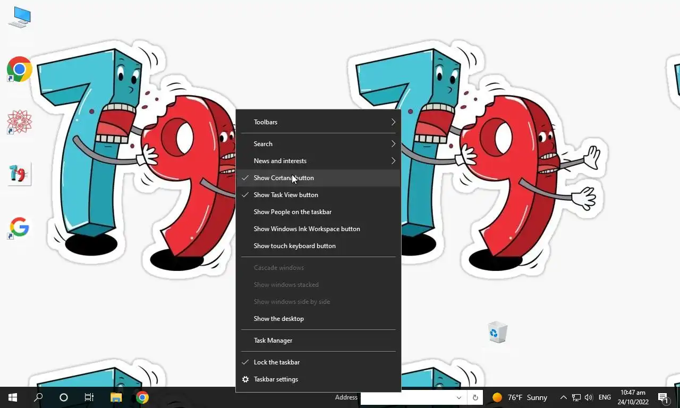The height and width of the screenshot is (408, 680).
Task: Click the Address toolbar input field
Action: coord(407,397)
